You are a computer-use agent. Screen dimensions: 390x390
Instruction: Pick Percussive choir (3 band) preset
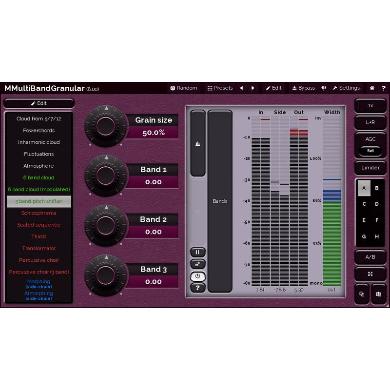click(39, 272)
